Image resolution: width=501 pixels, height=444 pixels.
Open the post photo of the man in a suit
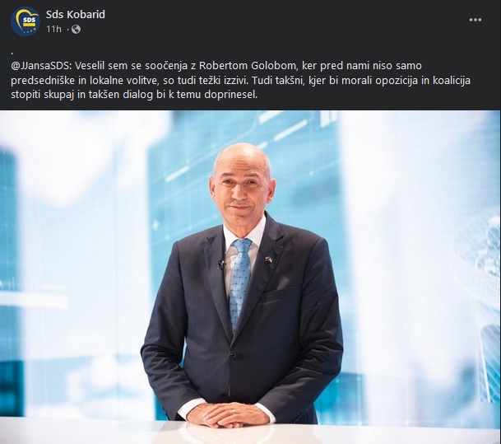(x=250, y=277)
